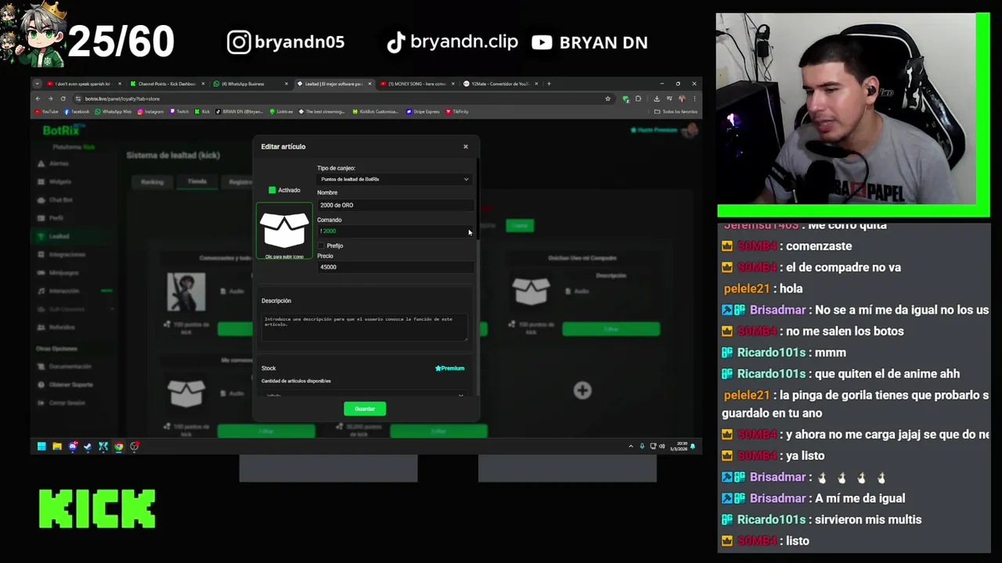Switch to the Tienda tab

pos(196,181)
